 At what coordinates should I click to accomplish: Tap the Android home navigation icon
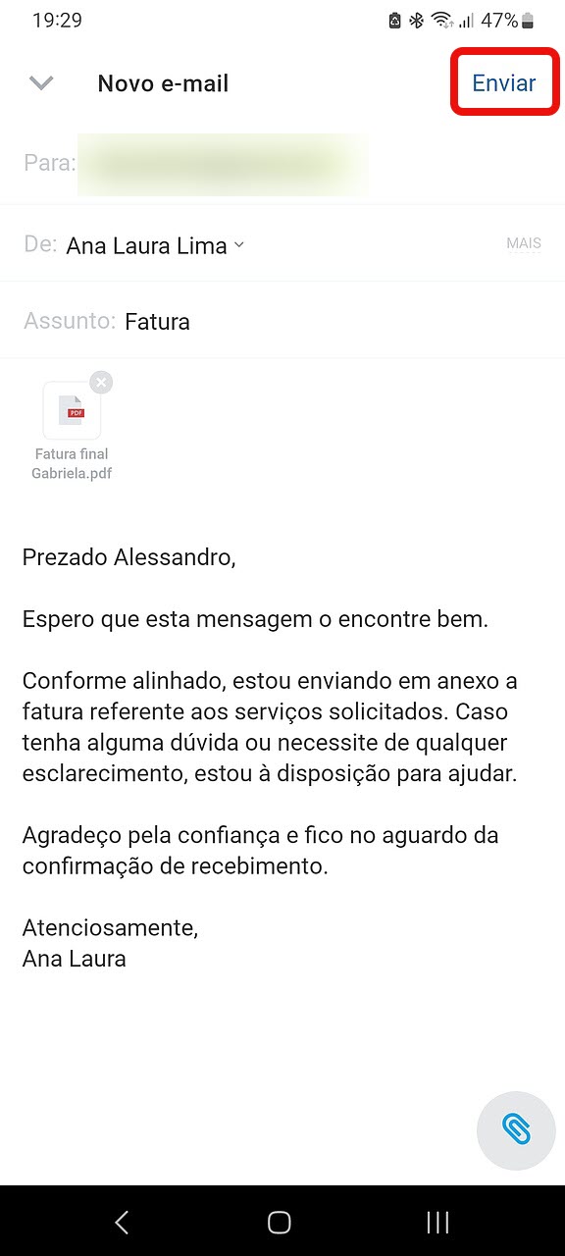point(280,1222)
